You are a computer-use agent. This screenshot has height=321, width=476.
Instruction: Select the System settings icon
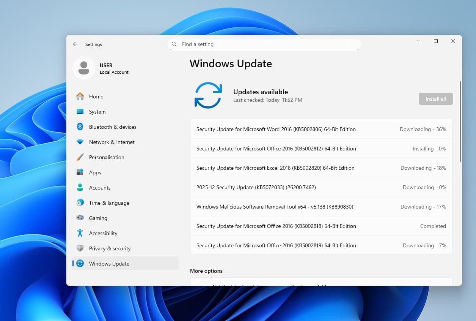pyautogui.click(x=80, y=111)
